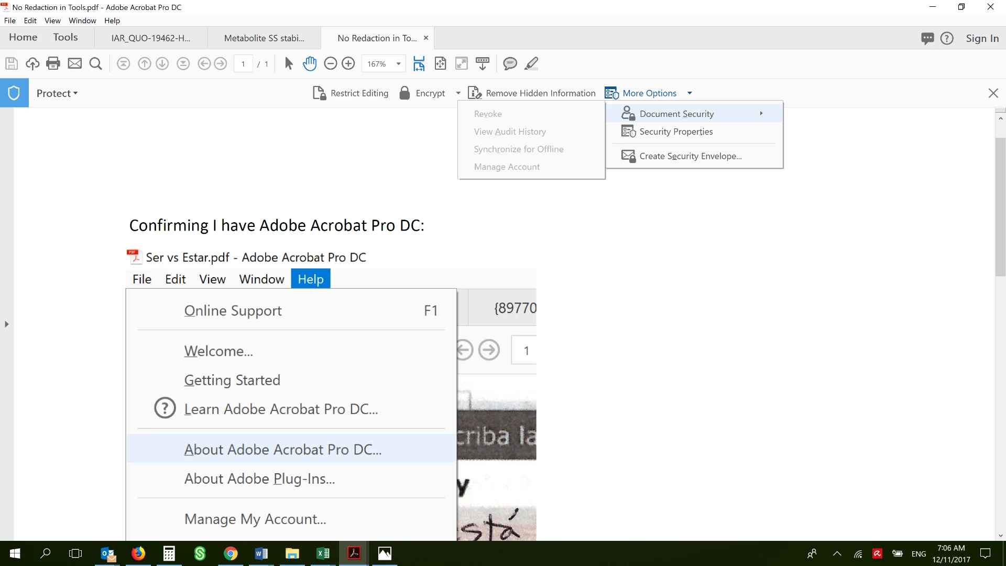Expand the Protect tool dropdown
The image size is (1006, 566).
(57, 93)
